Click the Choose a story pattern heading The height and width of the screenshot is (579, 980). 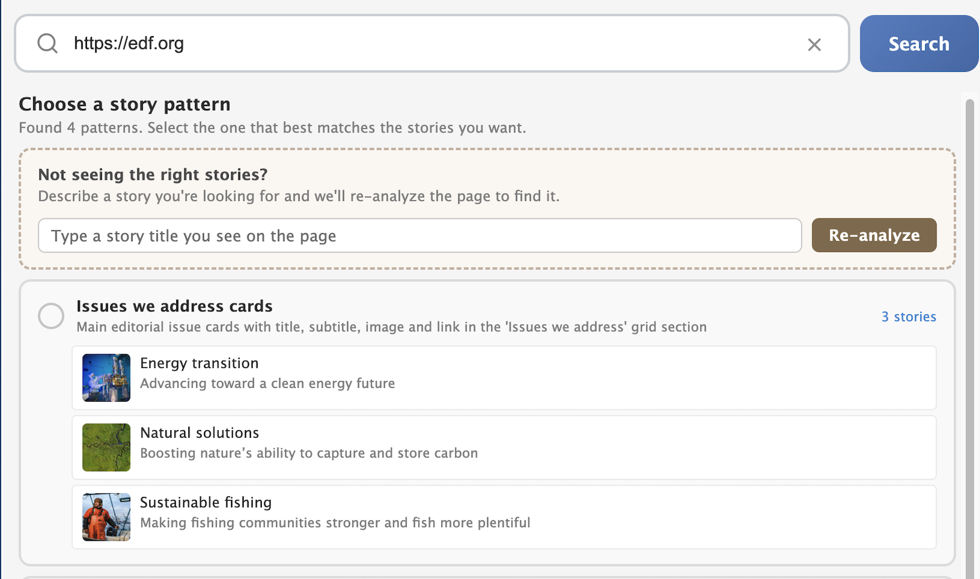(x=124, y=104)
